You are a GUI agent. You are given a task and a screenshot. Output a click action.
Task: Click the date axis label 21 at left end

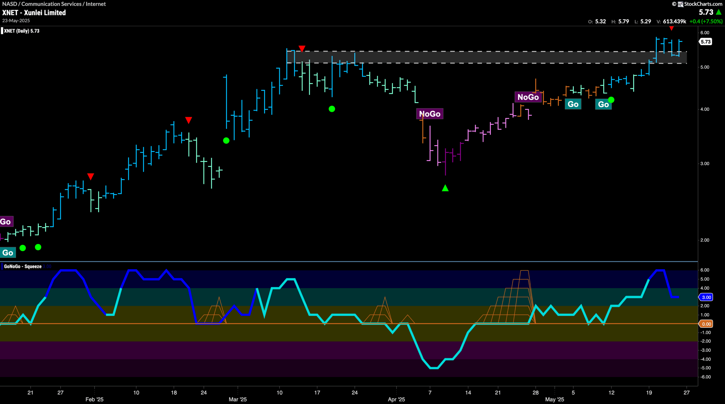30,393
